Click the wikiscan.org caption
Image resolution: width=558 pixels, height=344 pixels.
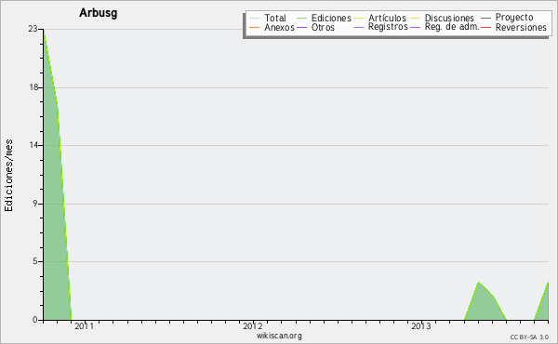pyautogui.click(x=279, y=336)
